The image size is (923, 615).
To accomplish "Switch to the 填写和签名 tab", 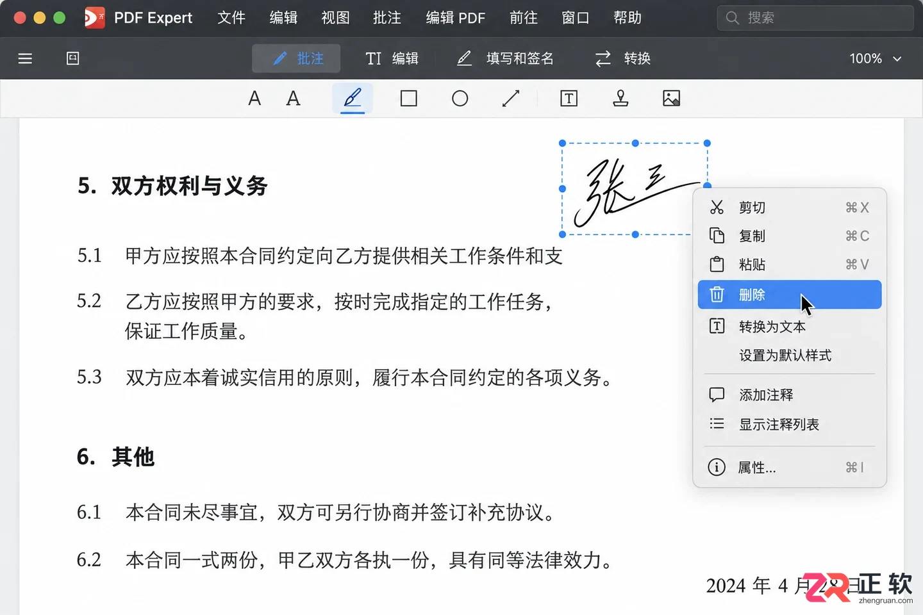I will (x=505, y=59).
